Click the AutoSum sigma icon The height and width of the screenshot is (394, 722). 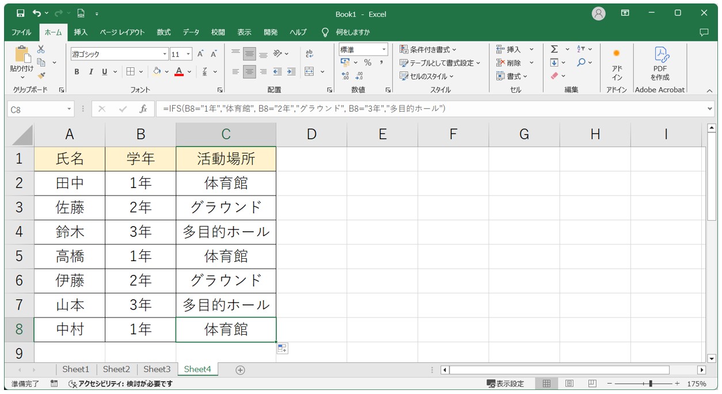554,49
